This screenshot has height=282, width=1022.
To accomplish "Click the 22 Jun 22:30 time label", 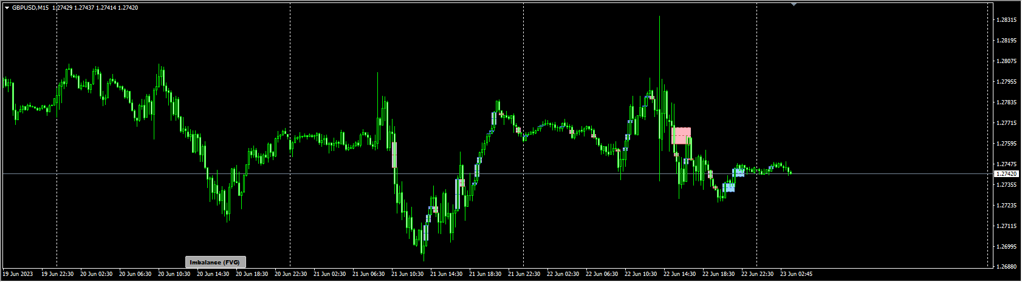I will (x=757, y=274).
